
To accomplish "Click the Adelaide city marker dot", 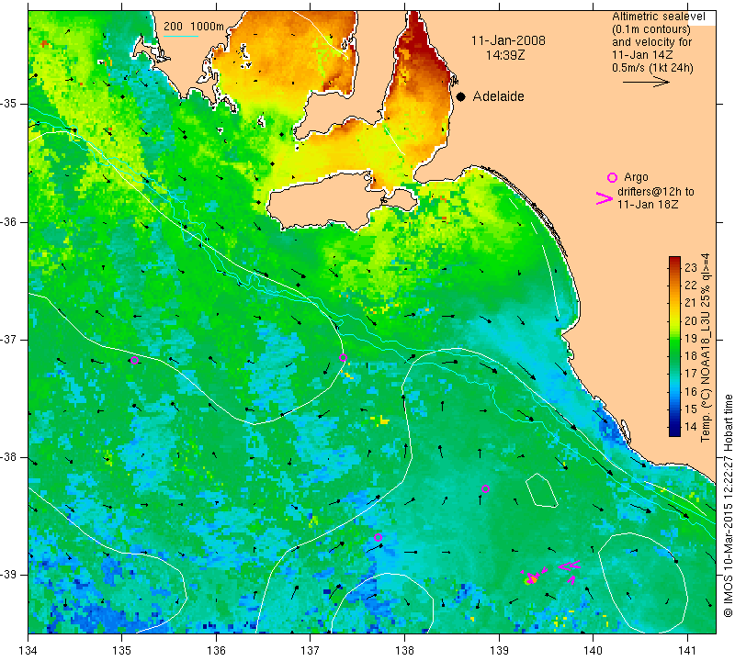I will 461,96.
